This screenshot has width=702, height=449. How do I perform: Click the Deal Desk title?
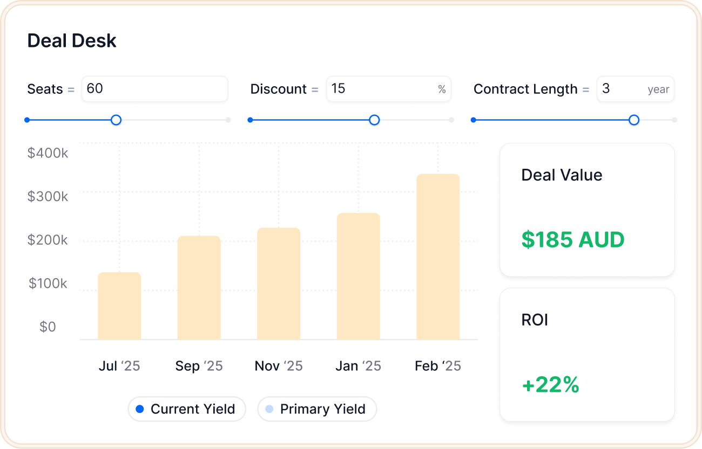click(x=72, y=40)
